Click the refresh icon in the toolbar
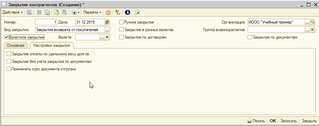The image size is (319, 126). [x=39, y=13]
